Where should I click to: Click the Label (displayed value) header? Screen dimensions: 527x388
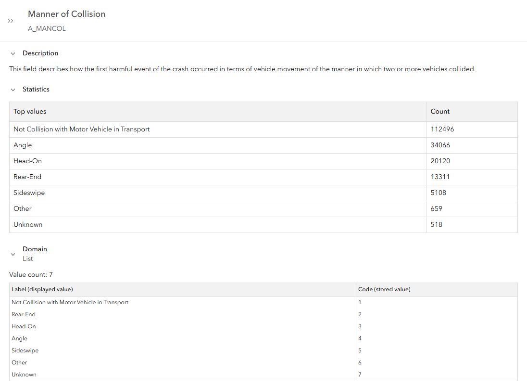point(42,289)
